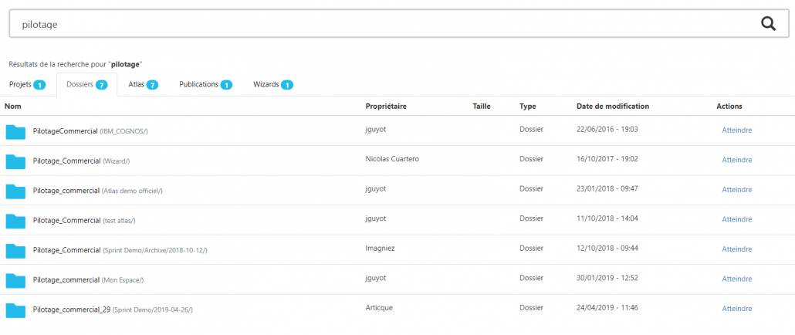The width and height of the screenshot is (795, 335).
Task: Sort by the Date de modification column header
Action: click(x=613, y=107)
